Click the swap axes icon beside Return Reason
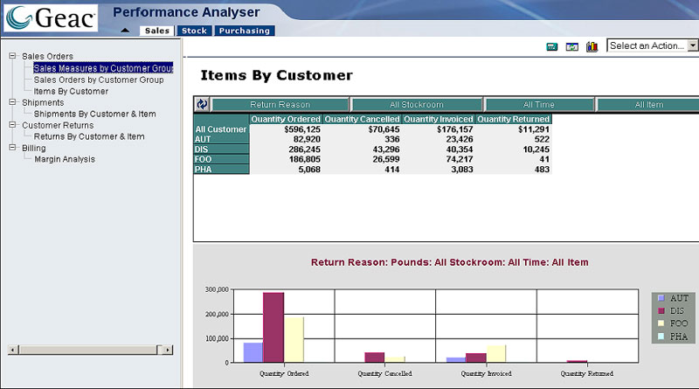The height and width of the screenshot is (389, 699). click(202, 104)
